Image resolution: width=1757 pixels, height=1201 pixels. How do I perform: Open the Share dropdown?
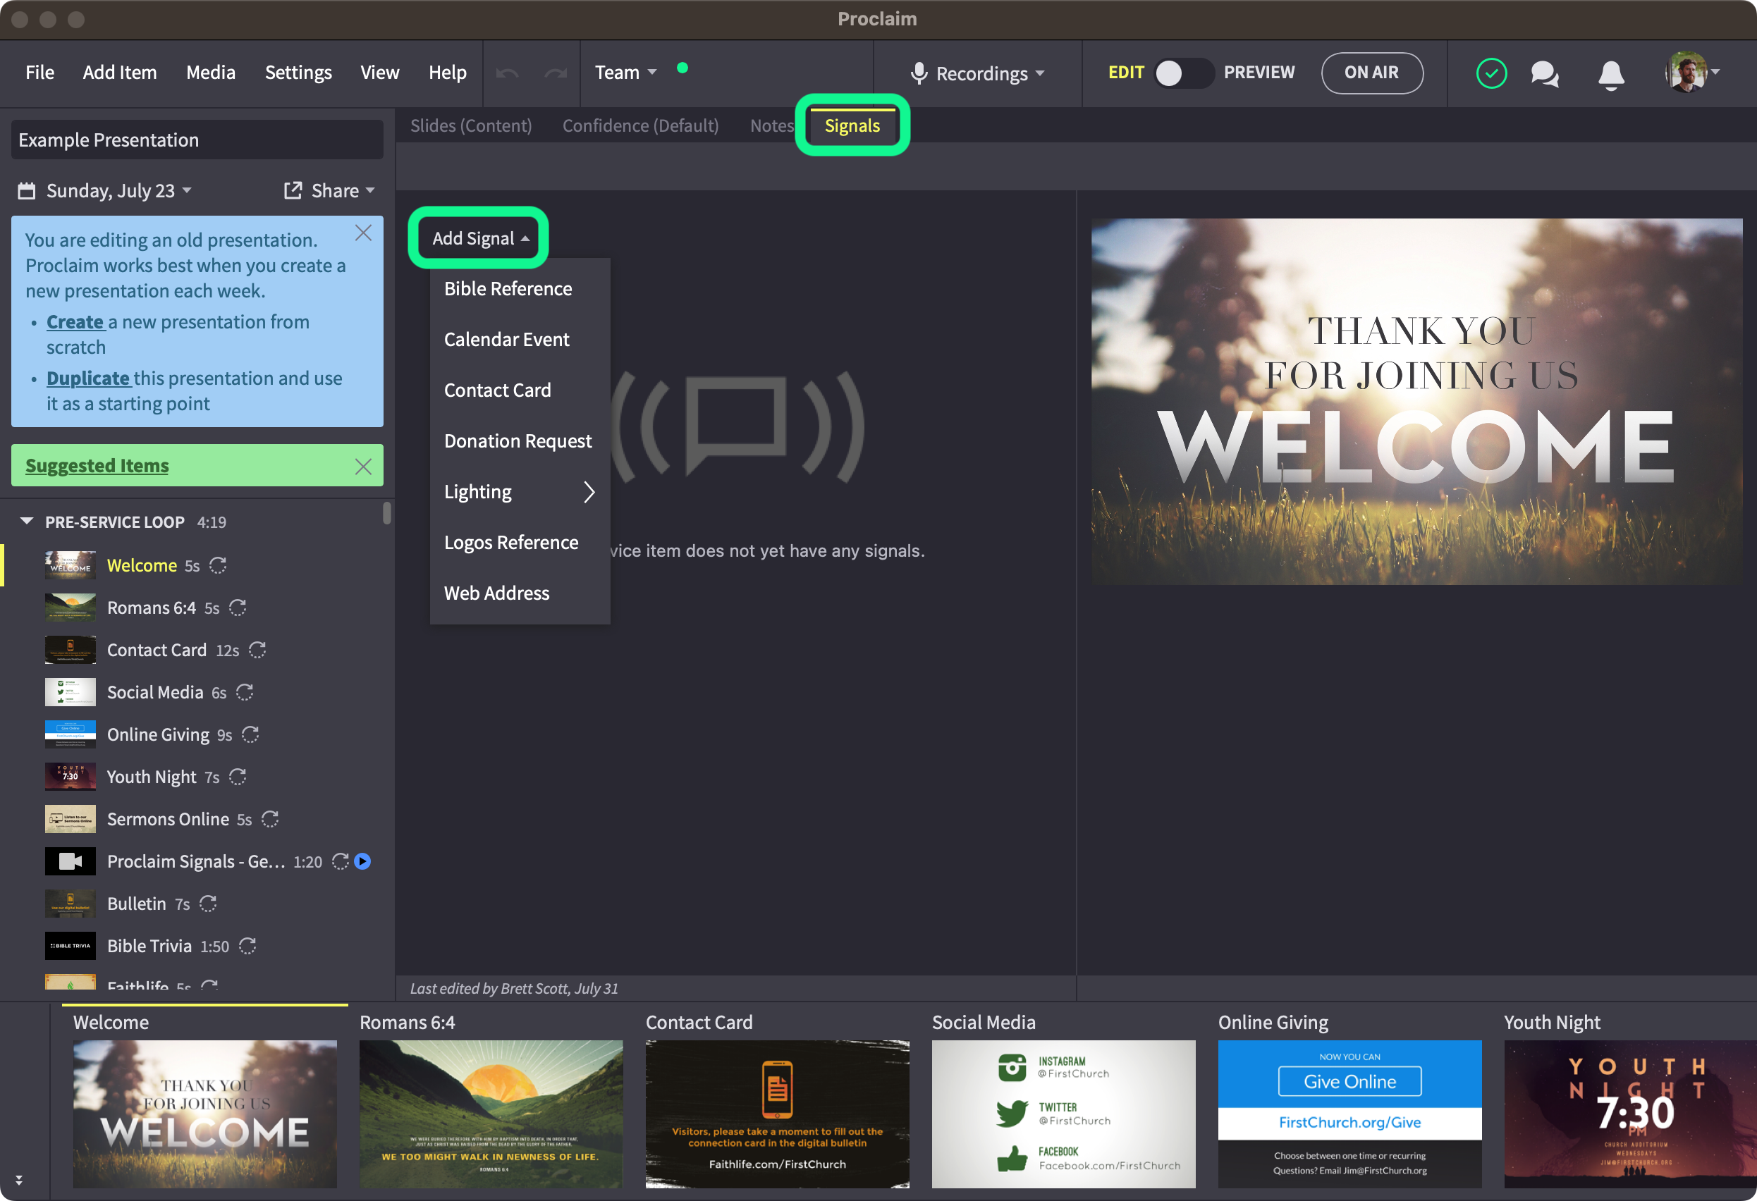pyautogui.click(x=329, y=190)
